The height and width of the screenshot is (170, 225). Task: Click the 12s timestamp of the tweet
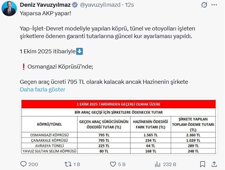pyautogui.click(x=129, y=5)
